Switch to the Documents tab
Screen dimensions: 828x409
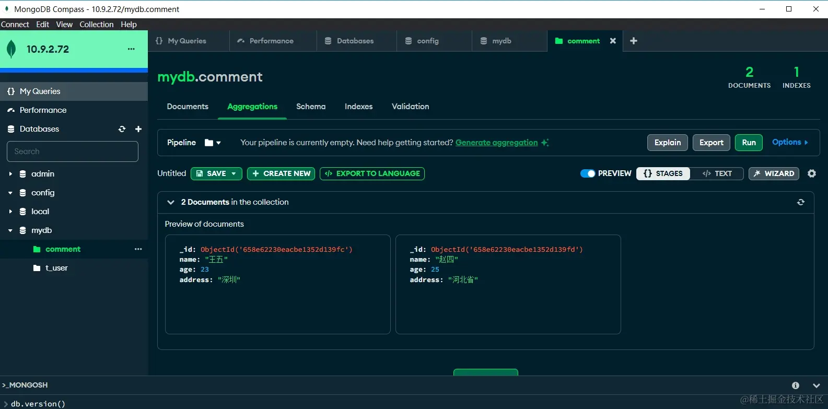(188, 107)
